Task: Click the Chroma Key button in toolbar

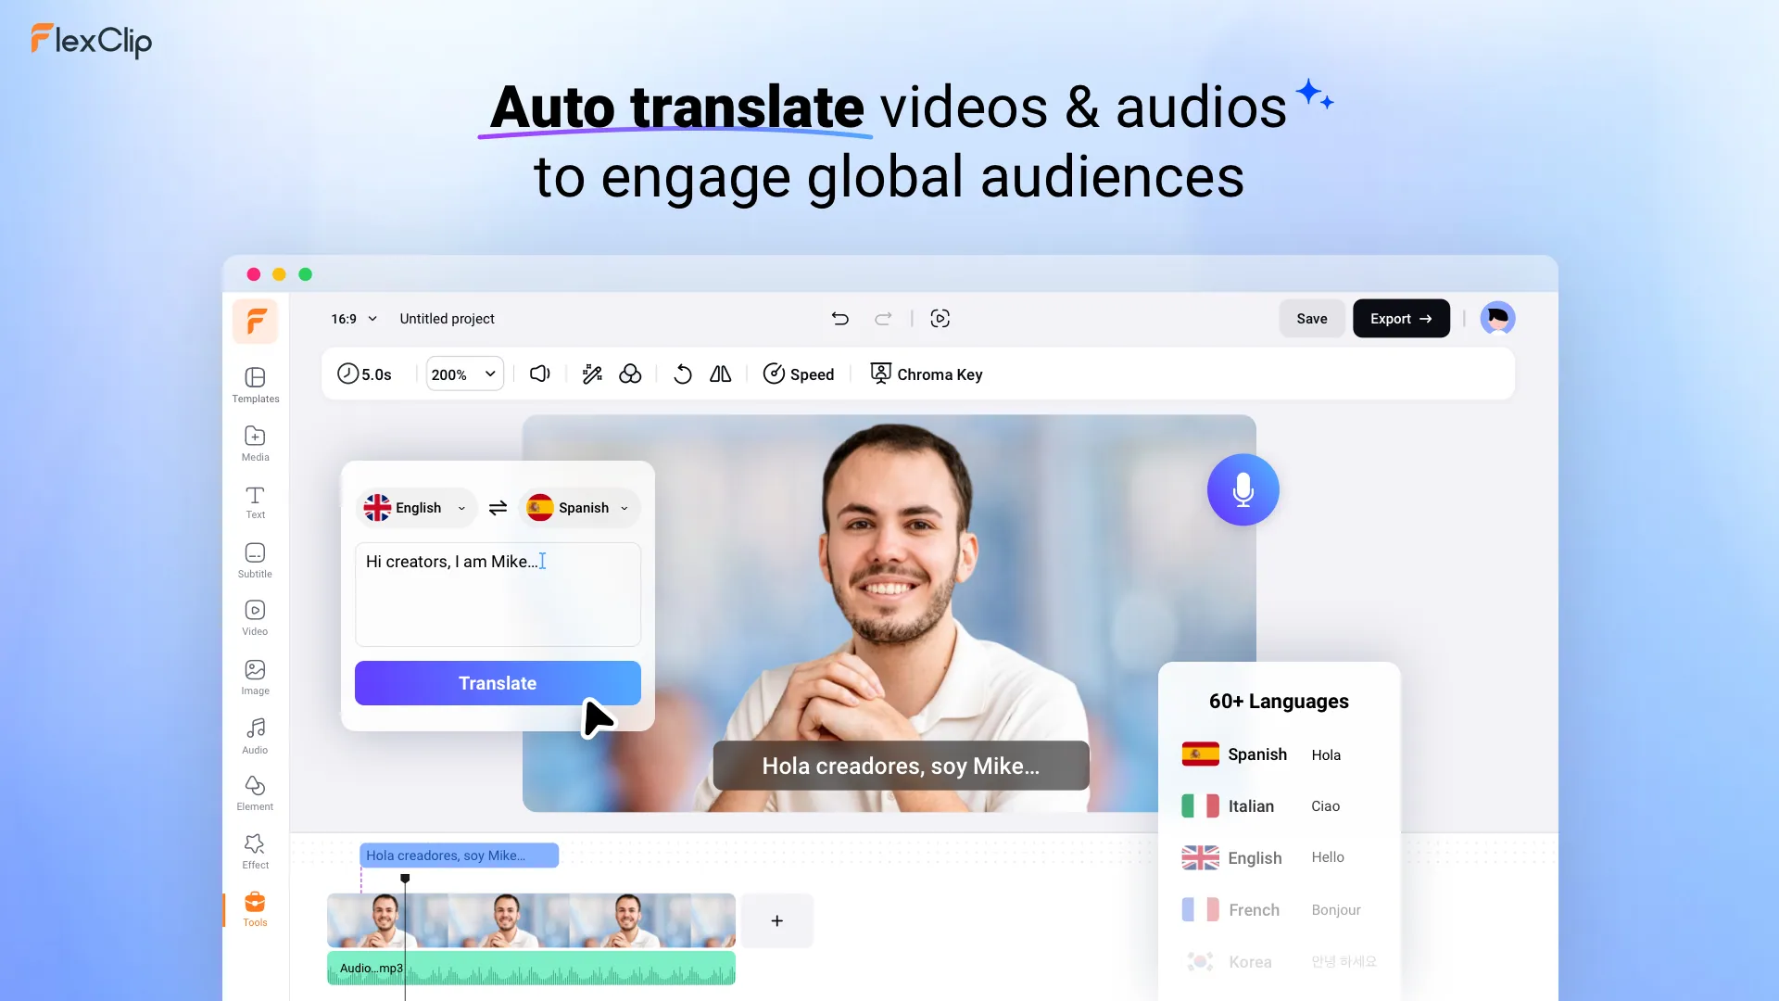Action: (x=925, y=373)
